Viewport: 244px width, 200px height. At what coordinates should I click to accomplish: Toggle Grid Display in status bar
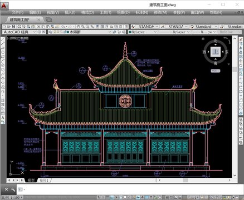pyautogui.click(x=108, y=197)
